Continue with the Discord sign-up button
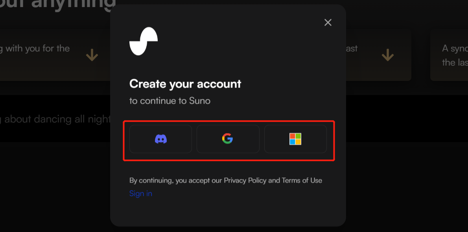Screen dimensions: 468x232 point(160,139)
